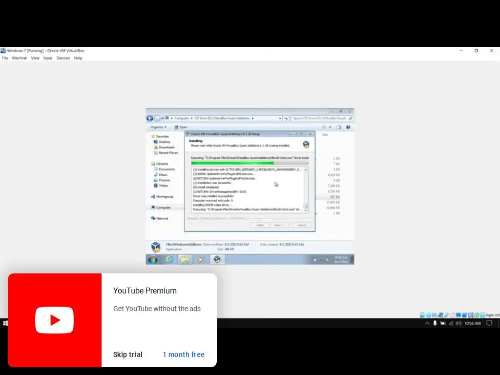Select Desktop in the navigation pane

click(162, 142)
